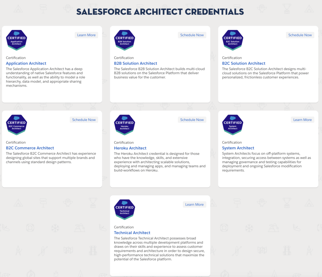Viewport: 322px width, 277px height.
Task: Open the Application Architect title link
Action: click(26, 63)
